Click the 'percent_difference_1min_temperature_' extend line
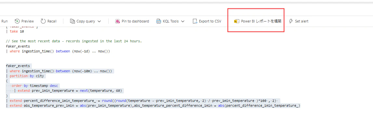This screenshot has height=139, width=373. click(x=142, y=101)
